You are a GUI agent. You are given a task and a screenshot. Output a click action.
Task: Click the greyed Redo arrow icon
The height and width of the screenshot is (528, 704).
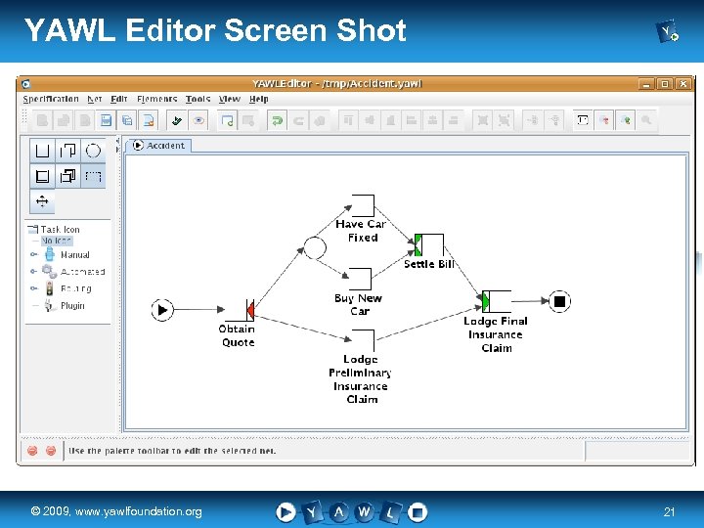point(298,120)
